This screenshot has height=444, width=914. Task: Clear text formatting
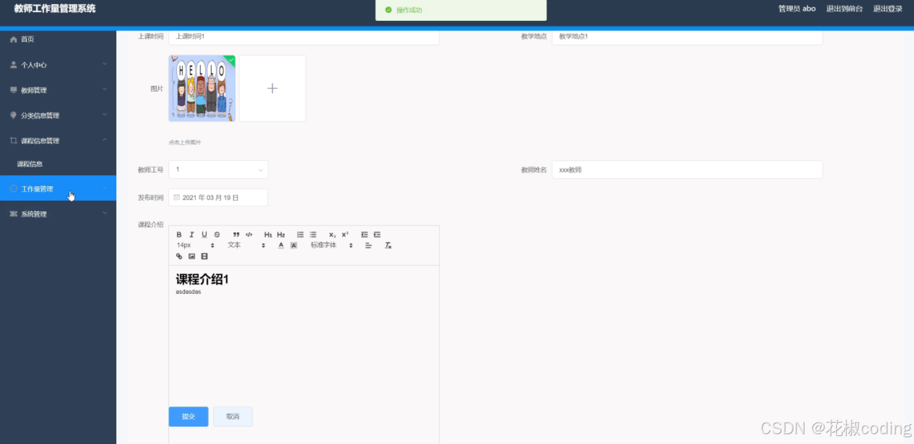click(x=388, y=246)
